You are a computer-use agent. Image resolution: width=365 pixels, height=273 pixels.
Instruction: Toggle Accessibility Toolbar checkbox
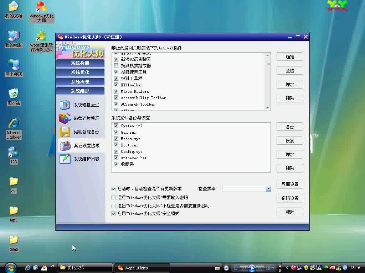coord(116,98)
